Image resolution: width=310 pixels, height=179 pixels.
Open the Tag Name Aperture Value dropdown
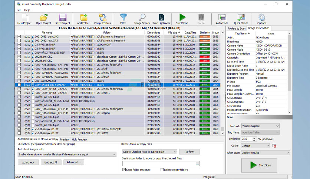point(260,132)
